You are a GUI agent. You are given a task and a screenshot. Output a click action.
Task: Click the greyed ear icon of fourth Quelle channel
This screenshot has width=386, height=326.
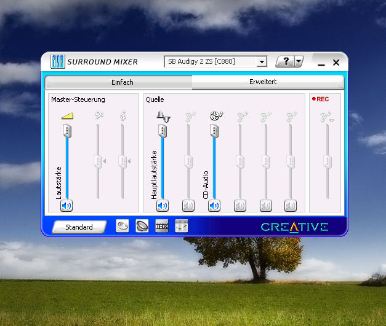242,117
